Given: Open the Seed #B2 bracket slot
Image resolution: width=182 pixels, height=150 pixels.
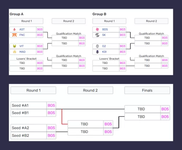Looking at the screenshot, I should tap(29, 135).
